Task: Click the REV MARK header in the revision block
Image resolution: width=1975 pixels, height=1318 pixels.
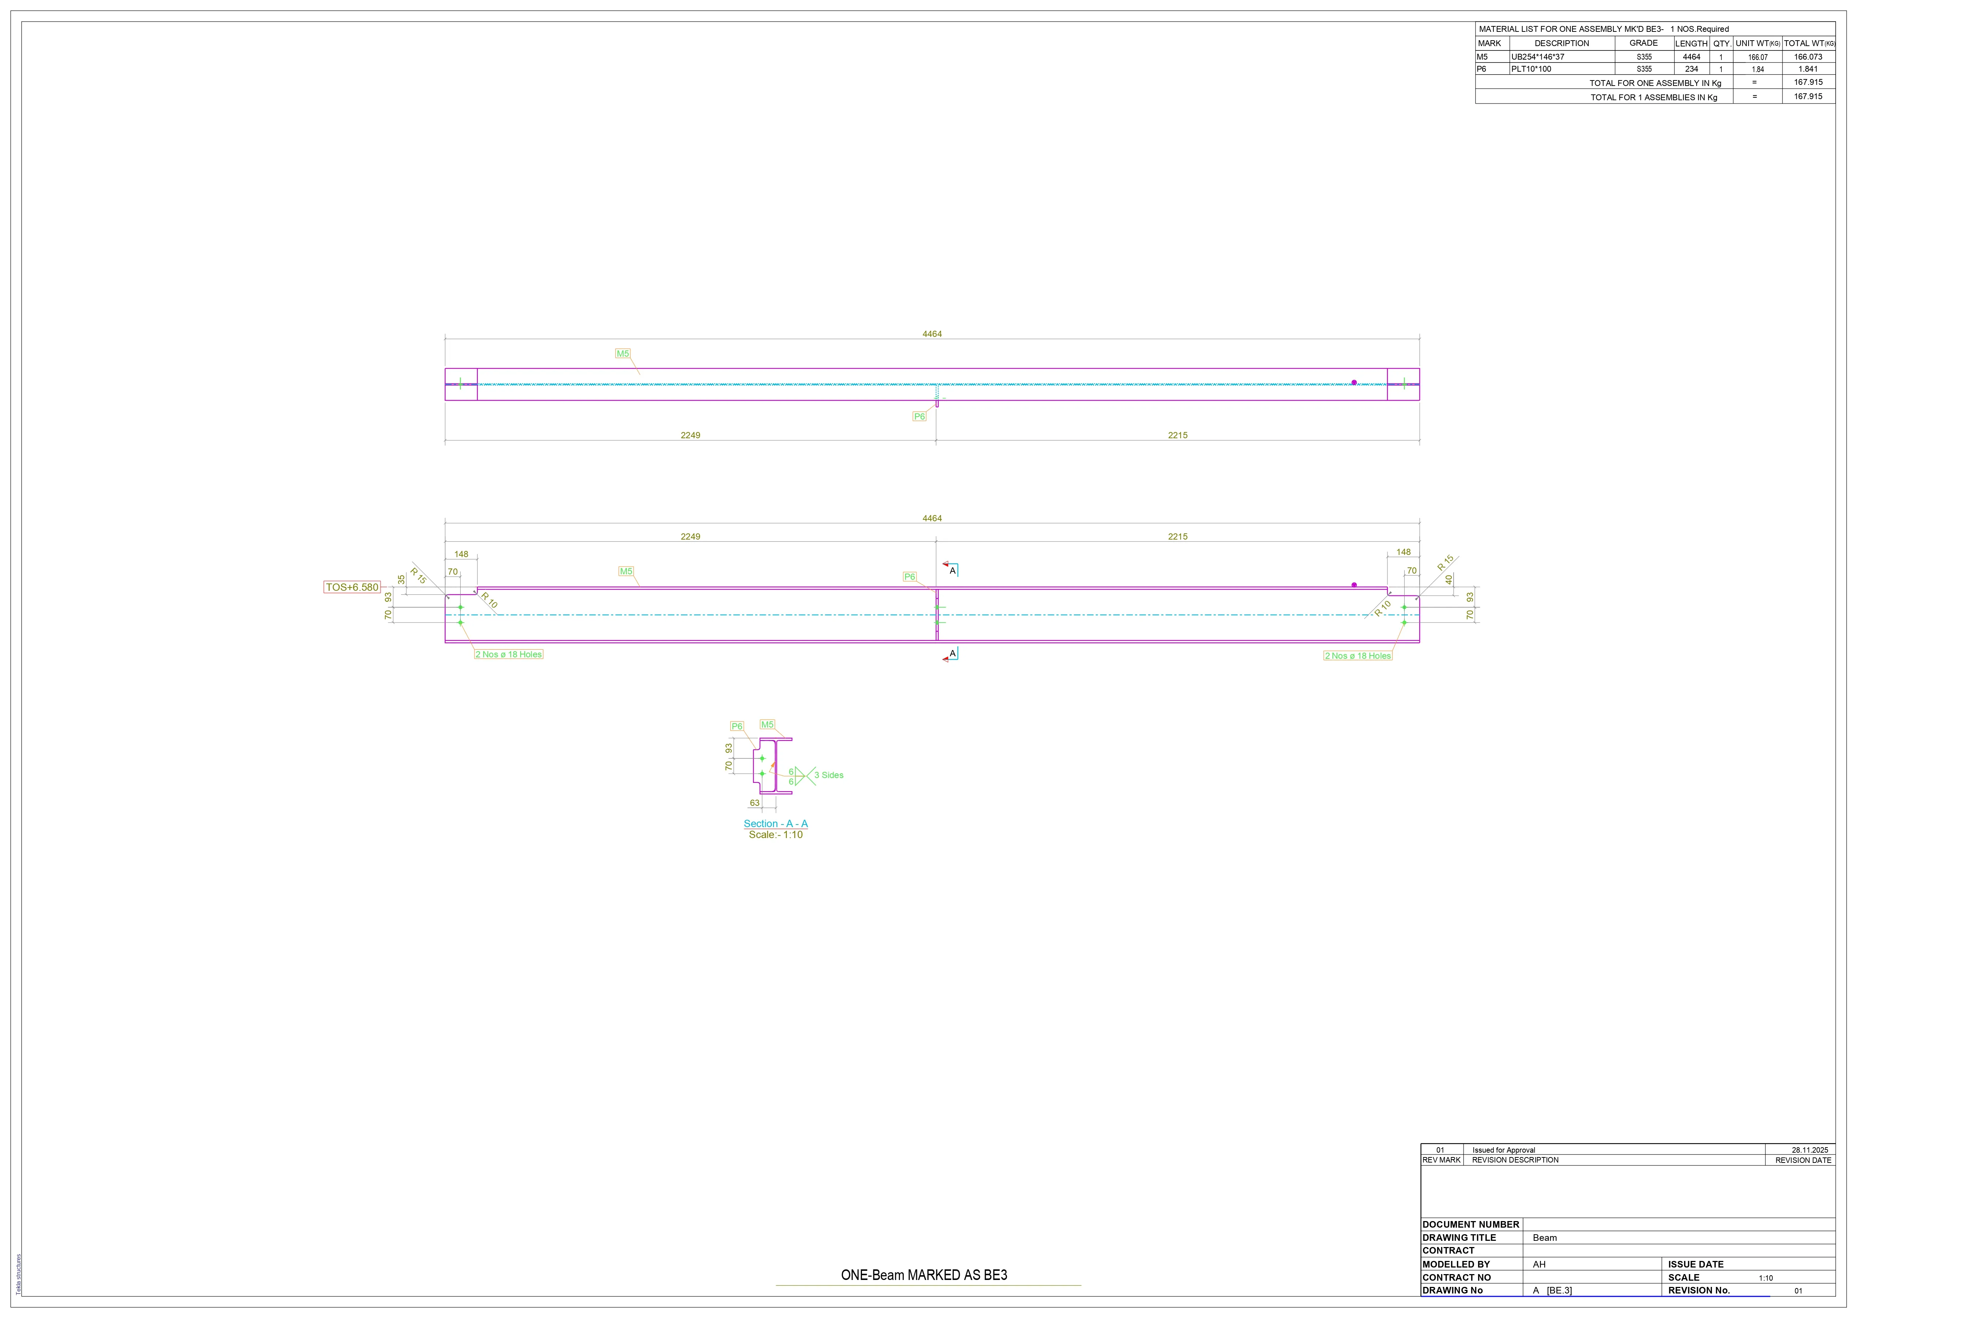Action: [1441, 1160]
